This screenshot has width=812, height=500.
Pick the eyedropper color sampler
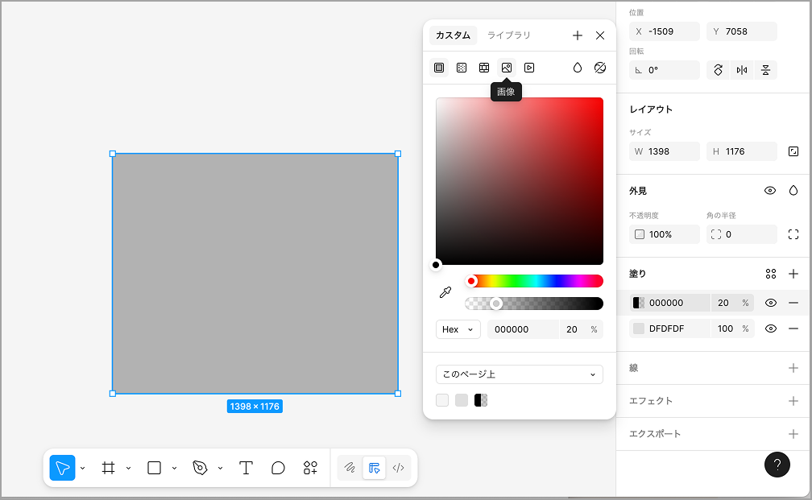[445, 292]
